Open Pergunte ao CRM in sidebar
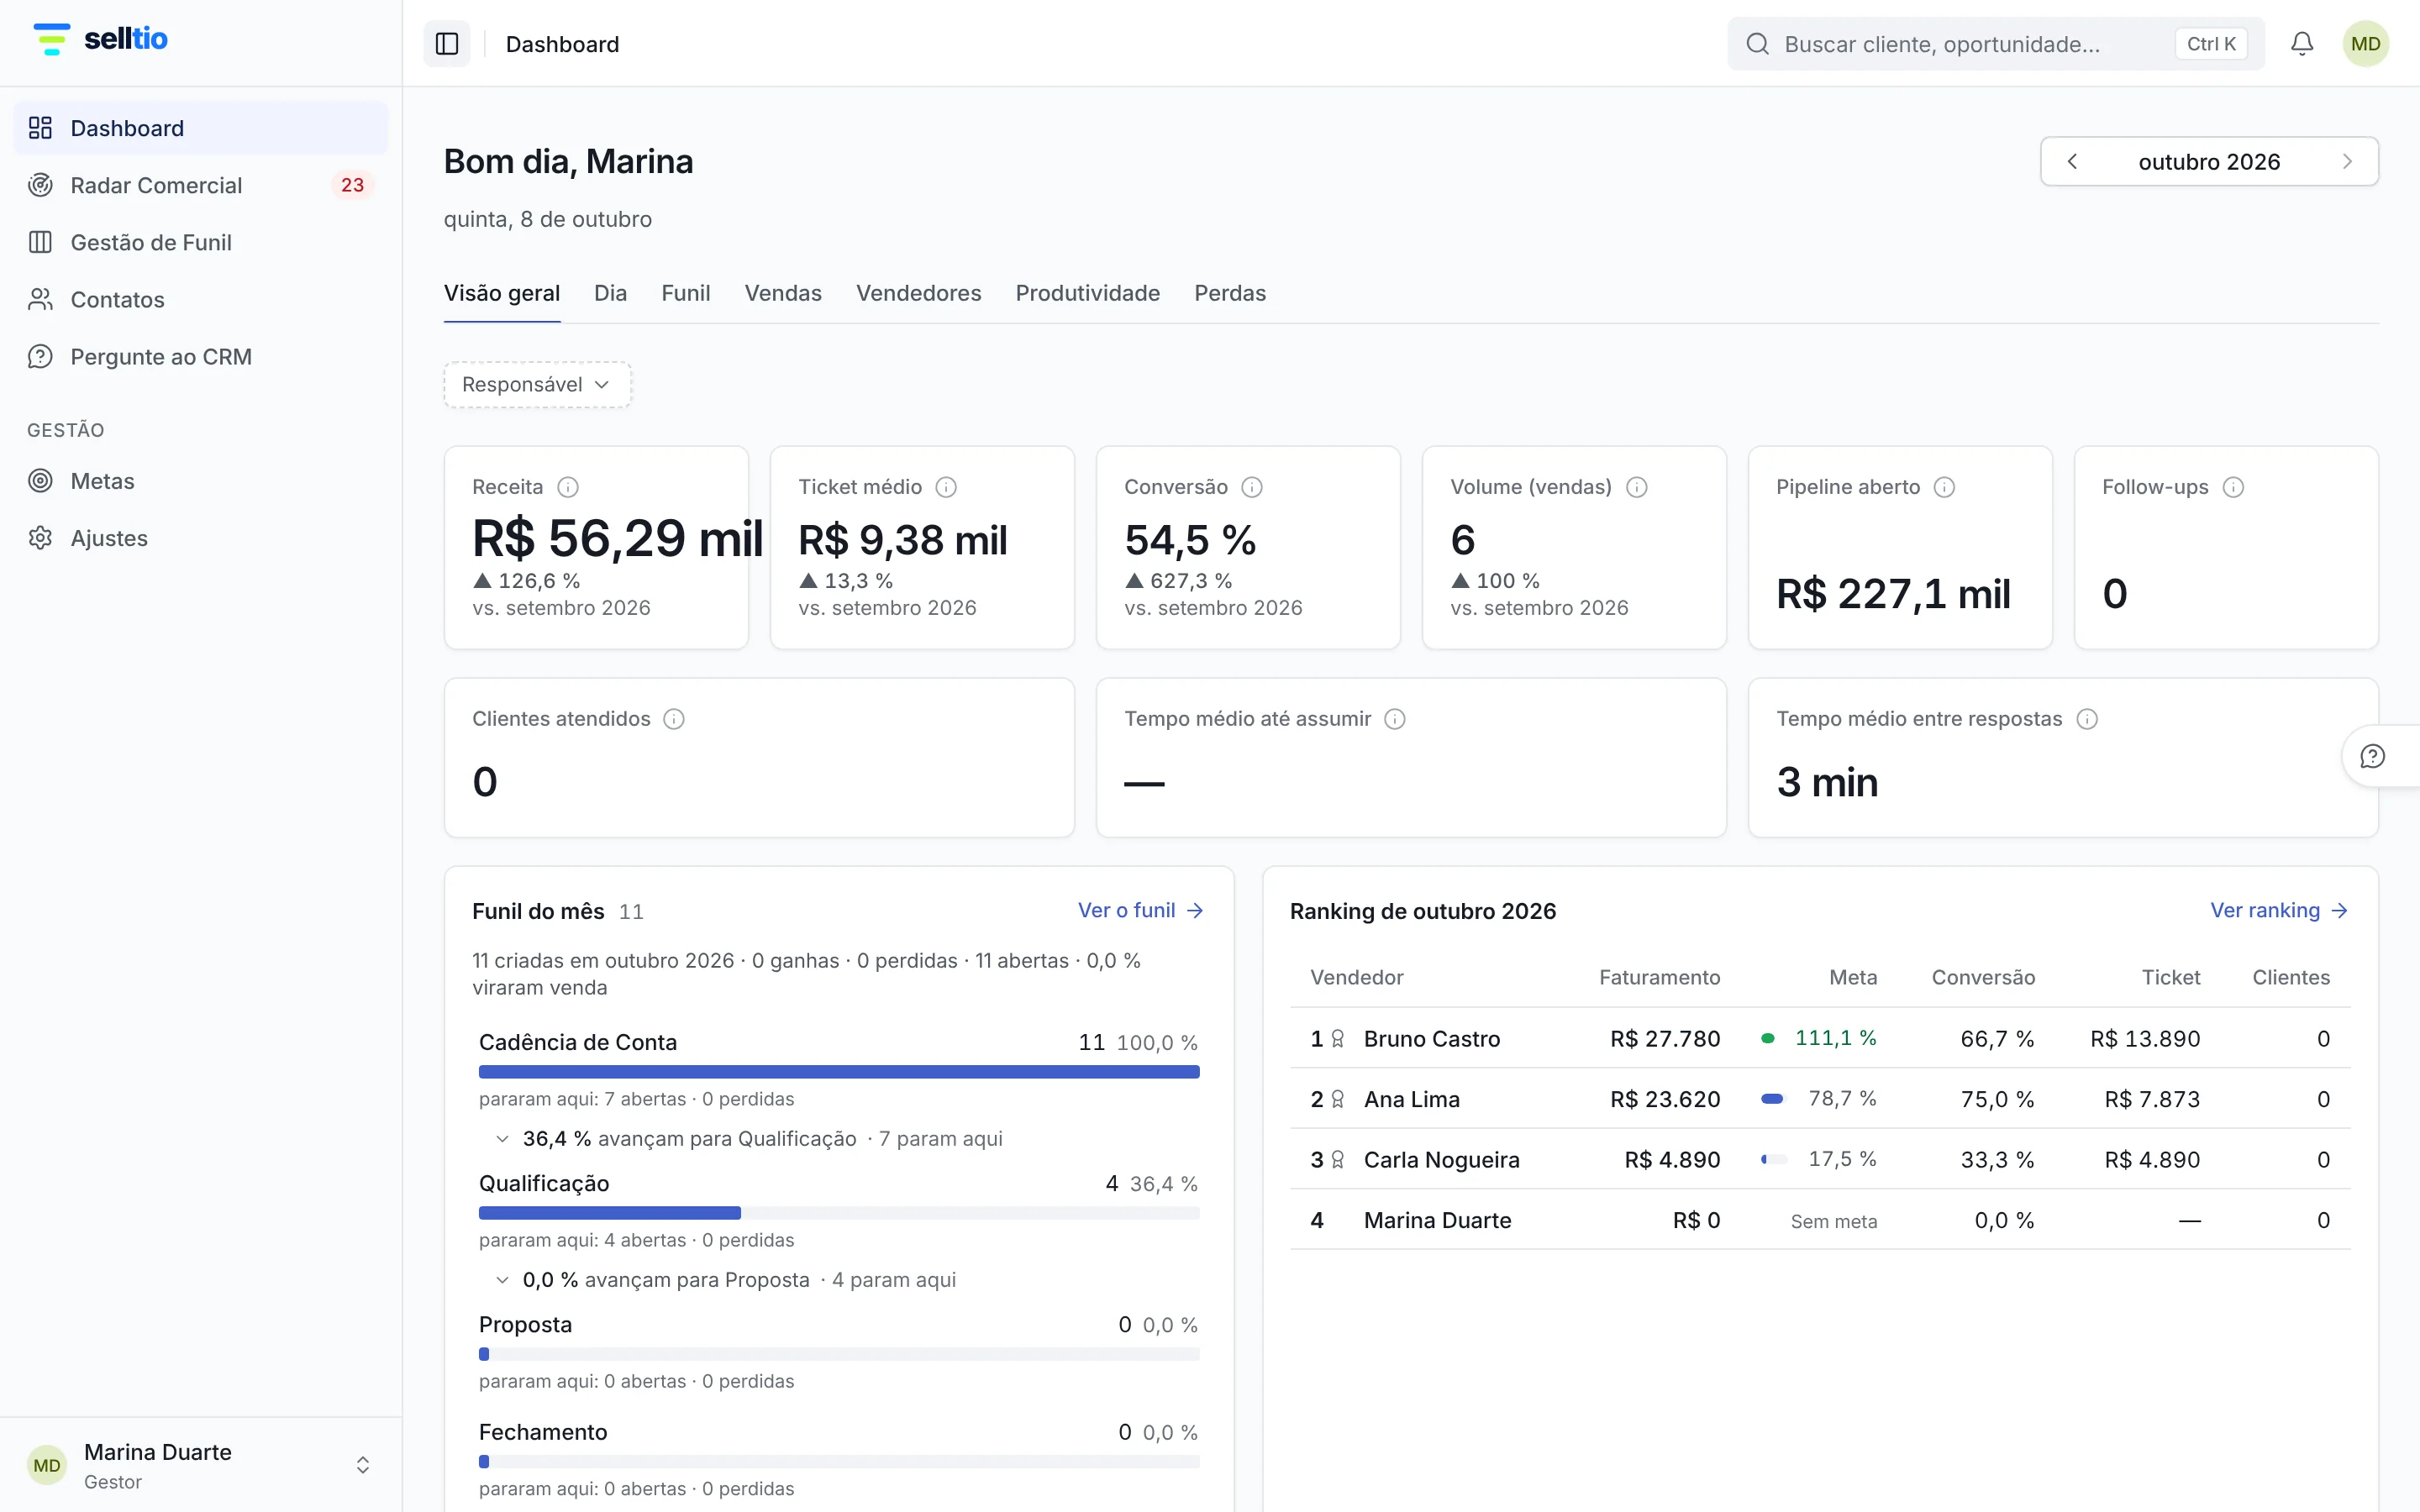The image size is (2420, 1512). 201,357
